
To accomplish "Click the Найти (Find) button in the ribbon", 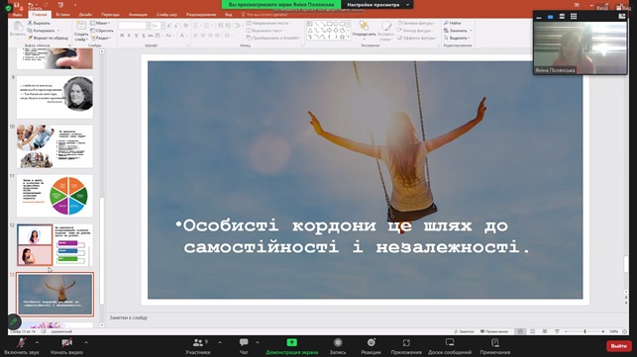I will point(452,23).
